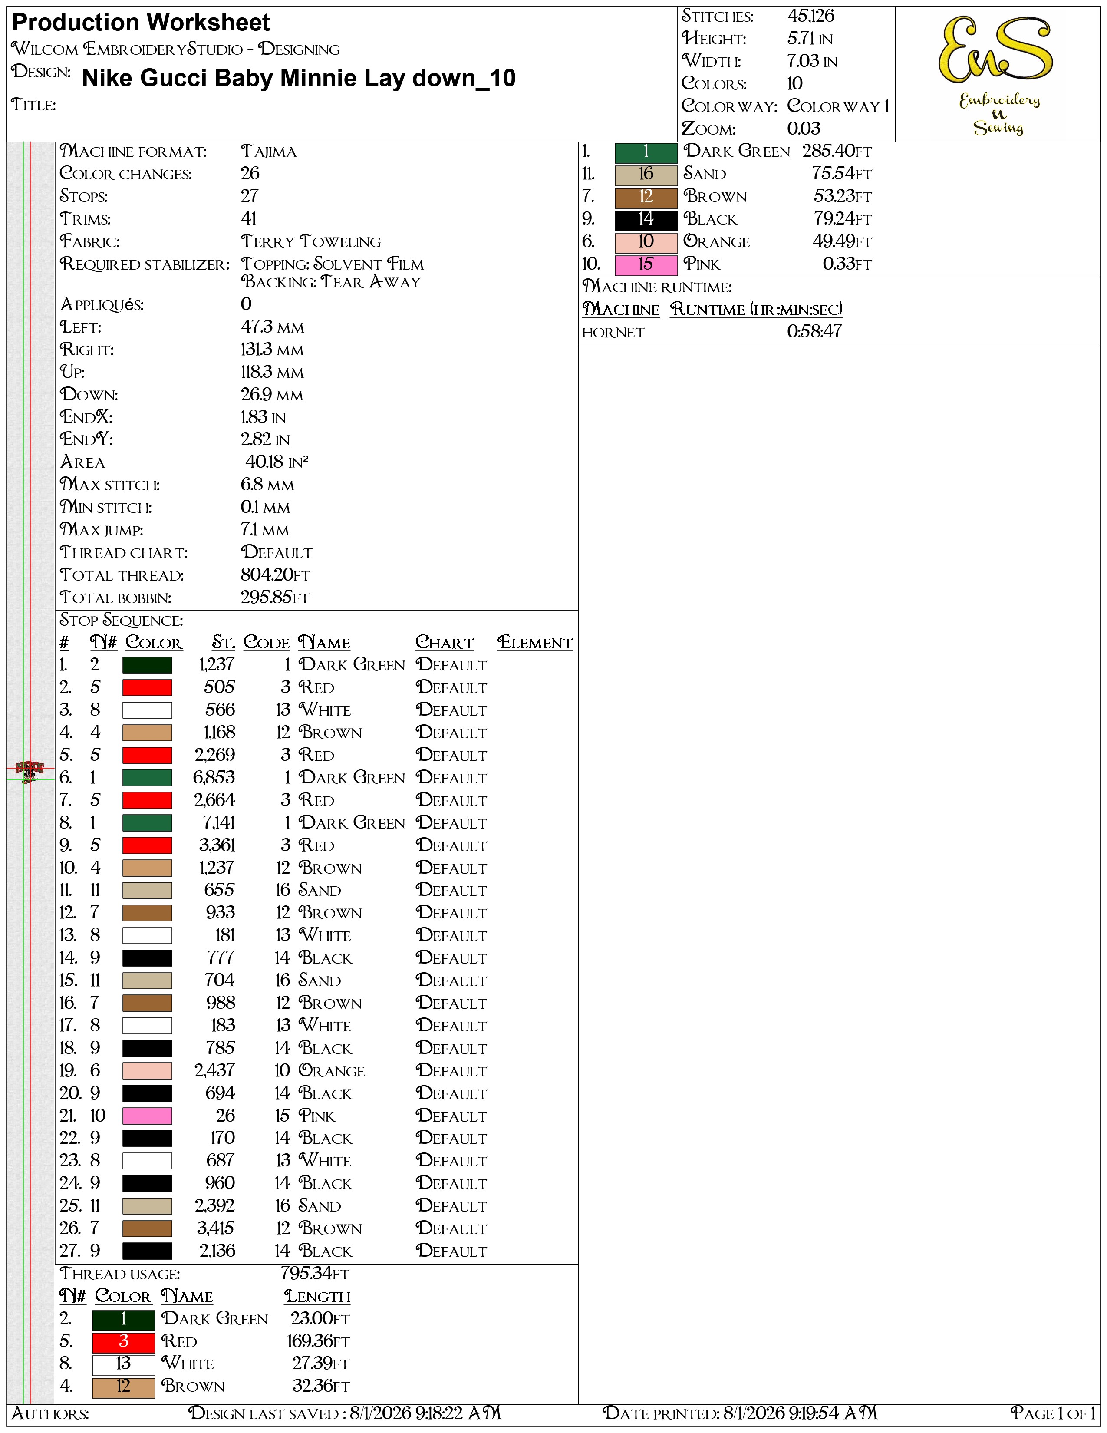The height and width of the screenshot is (1433, 1107).
Task: Click the Down value 26.9 mm
Action: (272, 395)
